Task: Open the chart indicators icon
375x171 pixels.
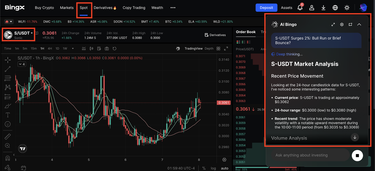Action: (x=84, y=49)
